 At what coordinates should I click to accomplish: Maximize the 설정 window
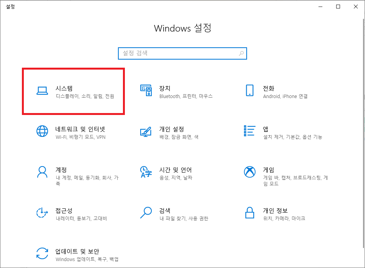(x=338, y=7)
